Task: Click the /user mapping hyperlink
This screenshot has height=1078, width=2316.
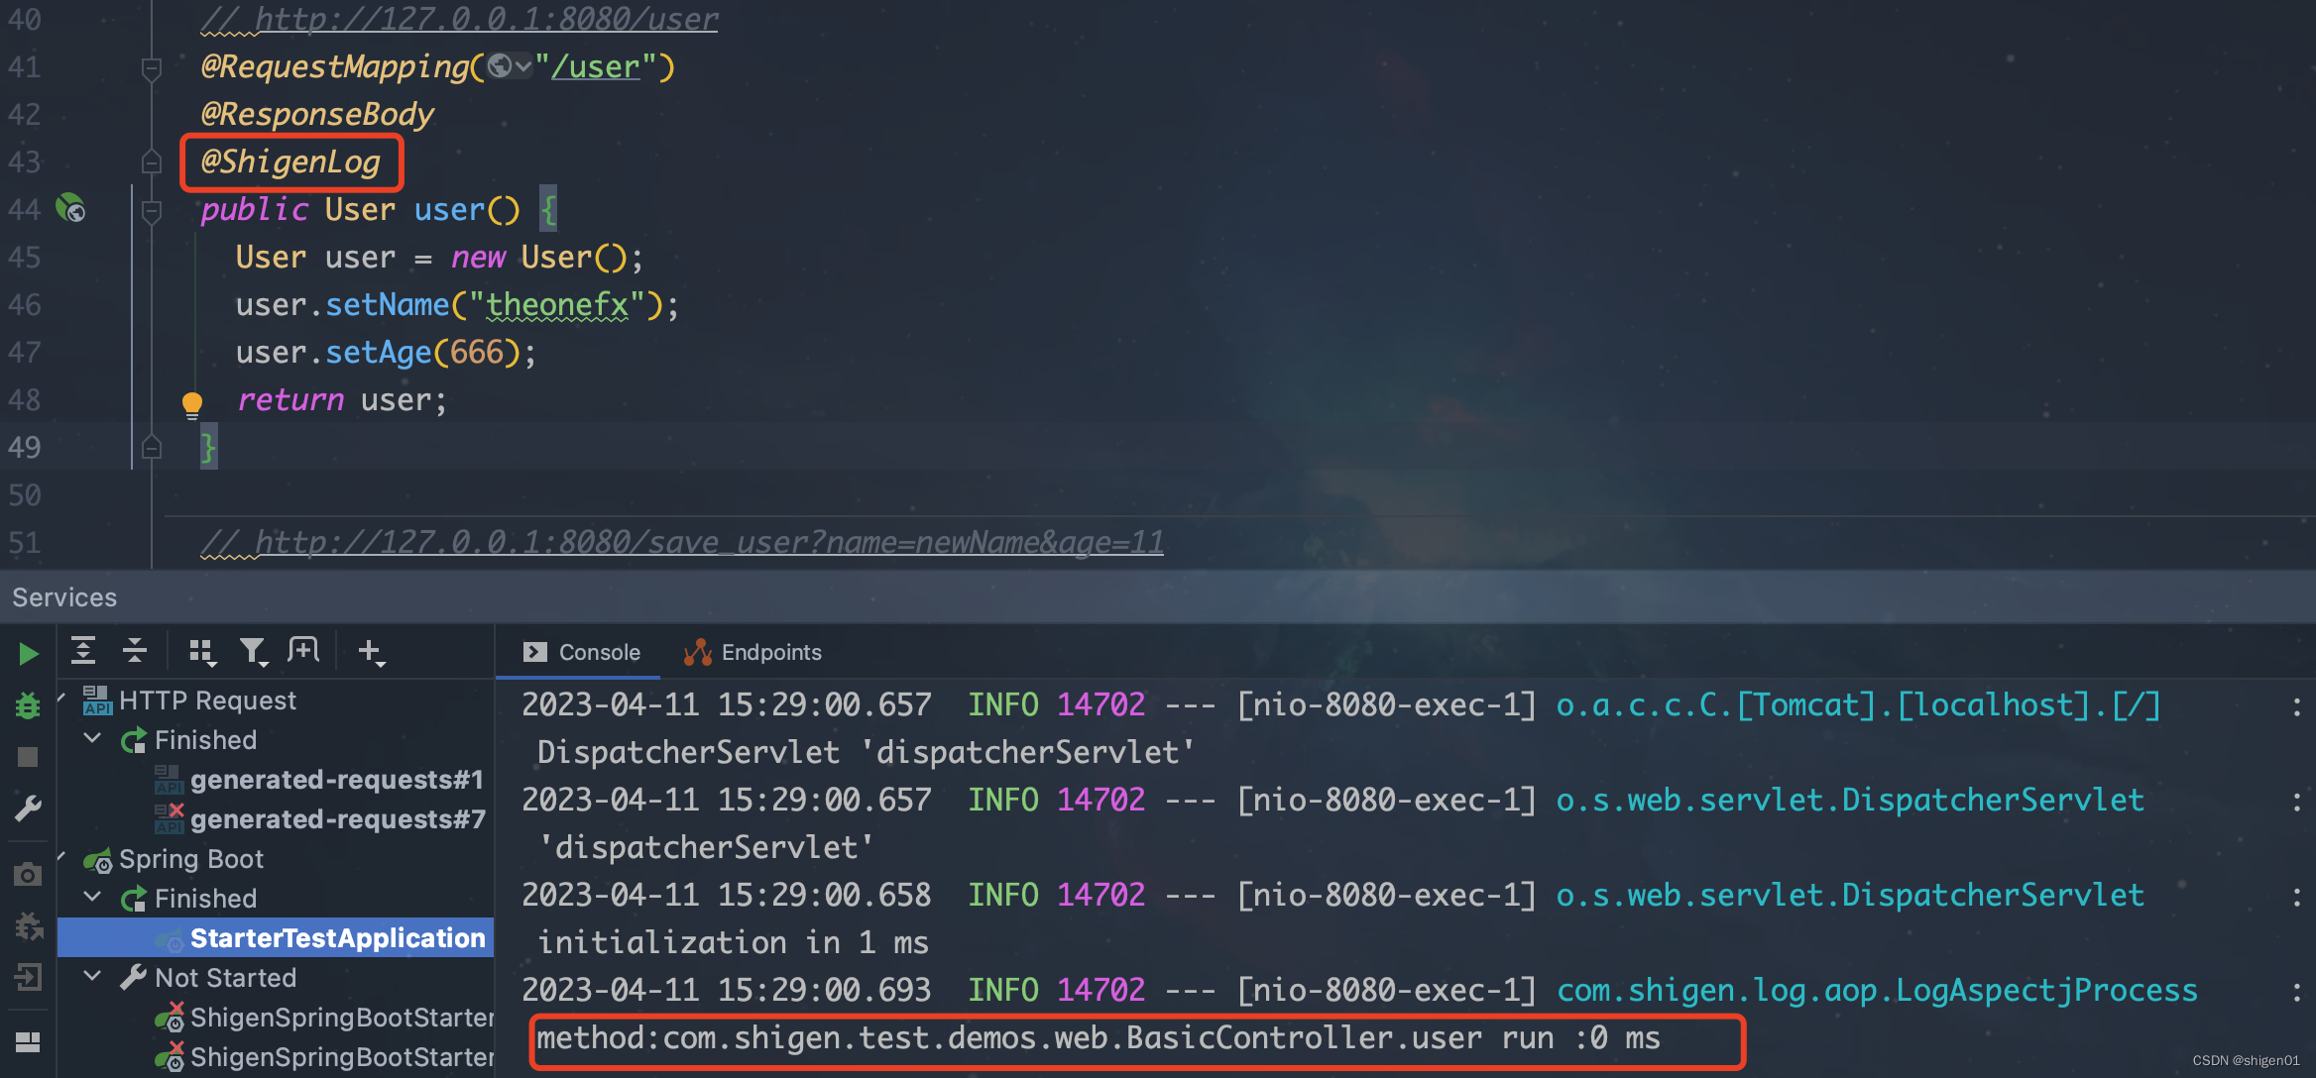Action: pos(596,66)
